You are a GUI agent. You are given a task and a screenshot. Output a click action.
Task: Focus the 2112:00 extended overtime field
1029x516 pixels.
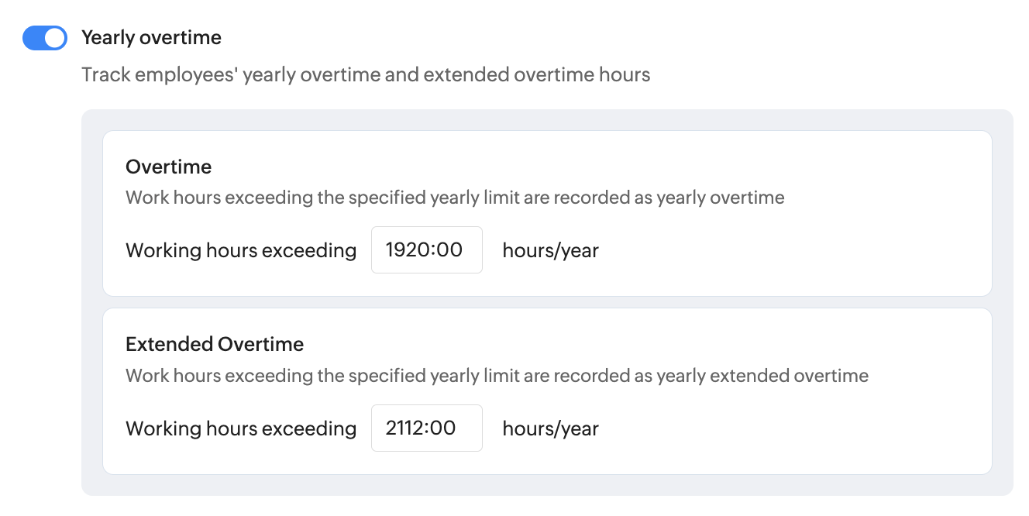point(426,428)
